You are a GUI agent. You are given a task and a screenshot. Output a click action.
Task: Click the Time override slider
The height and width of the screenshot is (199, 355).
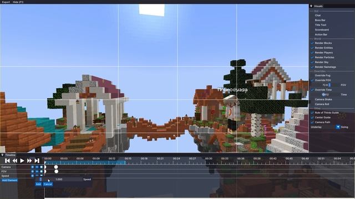pyautogui.click(x=325, y=95)
